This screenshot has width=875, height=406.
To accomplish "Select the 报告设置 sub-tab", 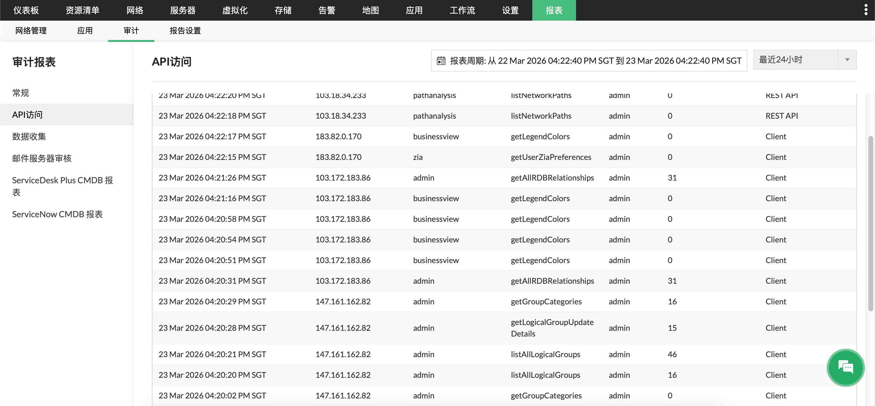I will click(185, 31).
